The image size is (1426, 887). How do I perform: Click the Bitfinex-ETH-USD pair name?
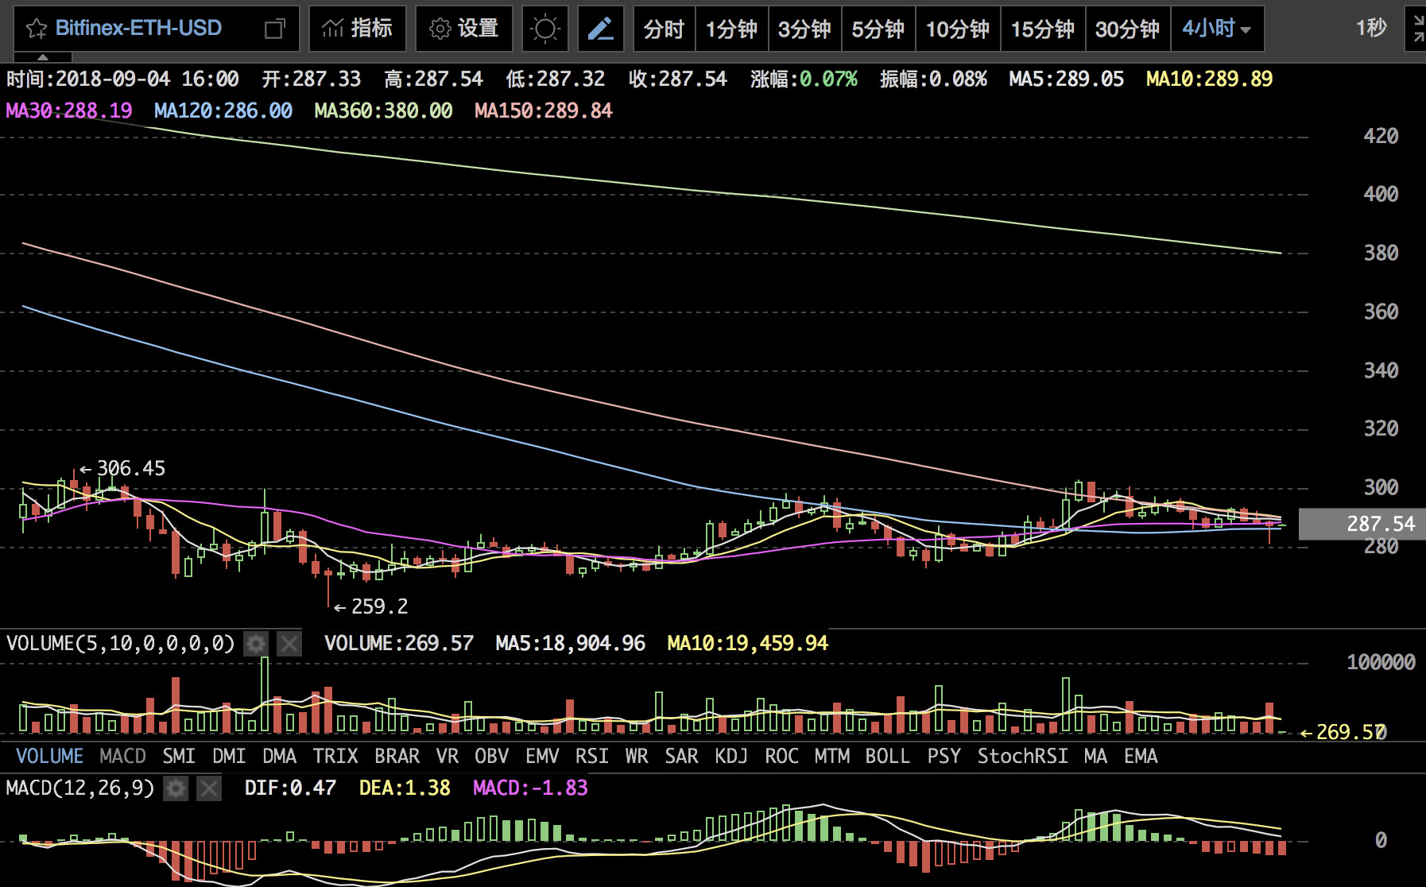click(138, 29)
